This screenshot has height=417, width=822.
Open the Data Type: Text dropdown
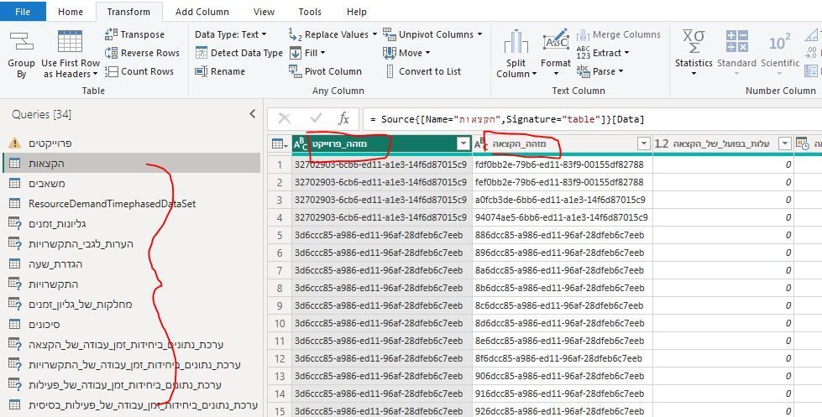(231, 34)
